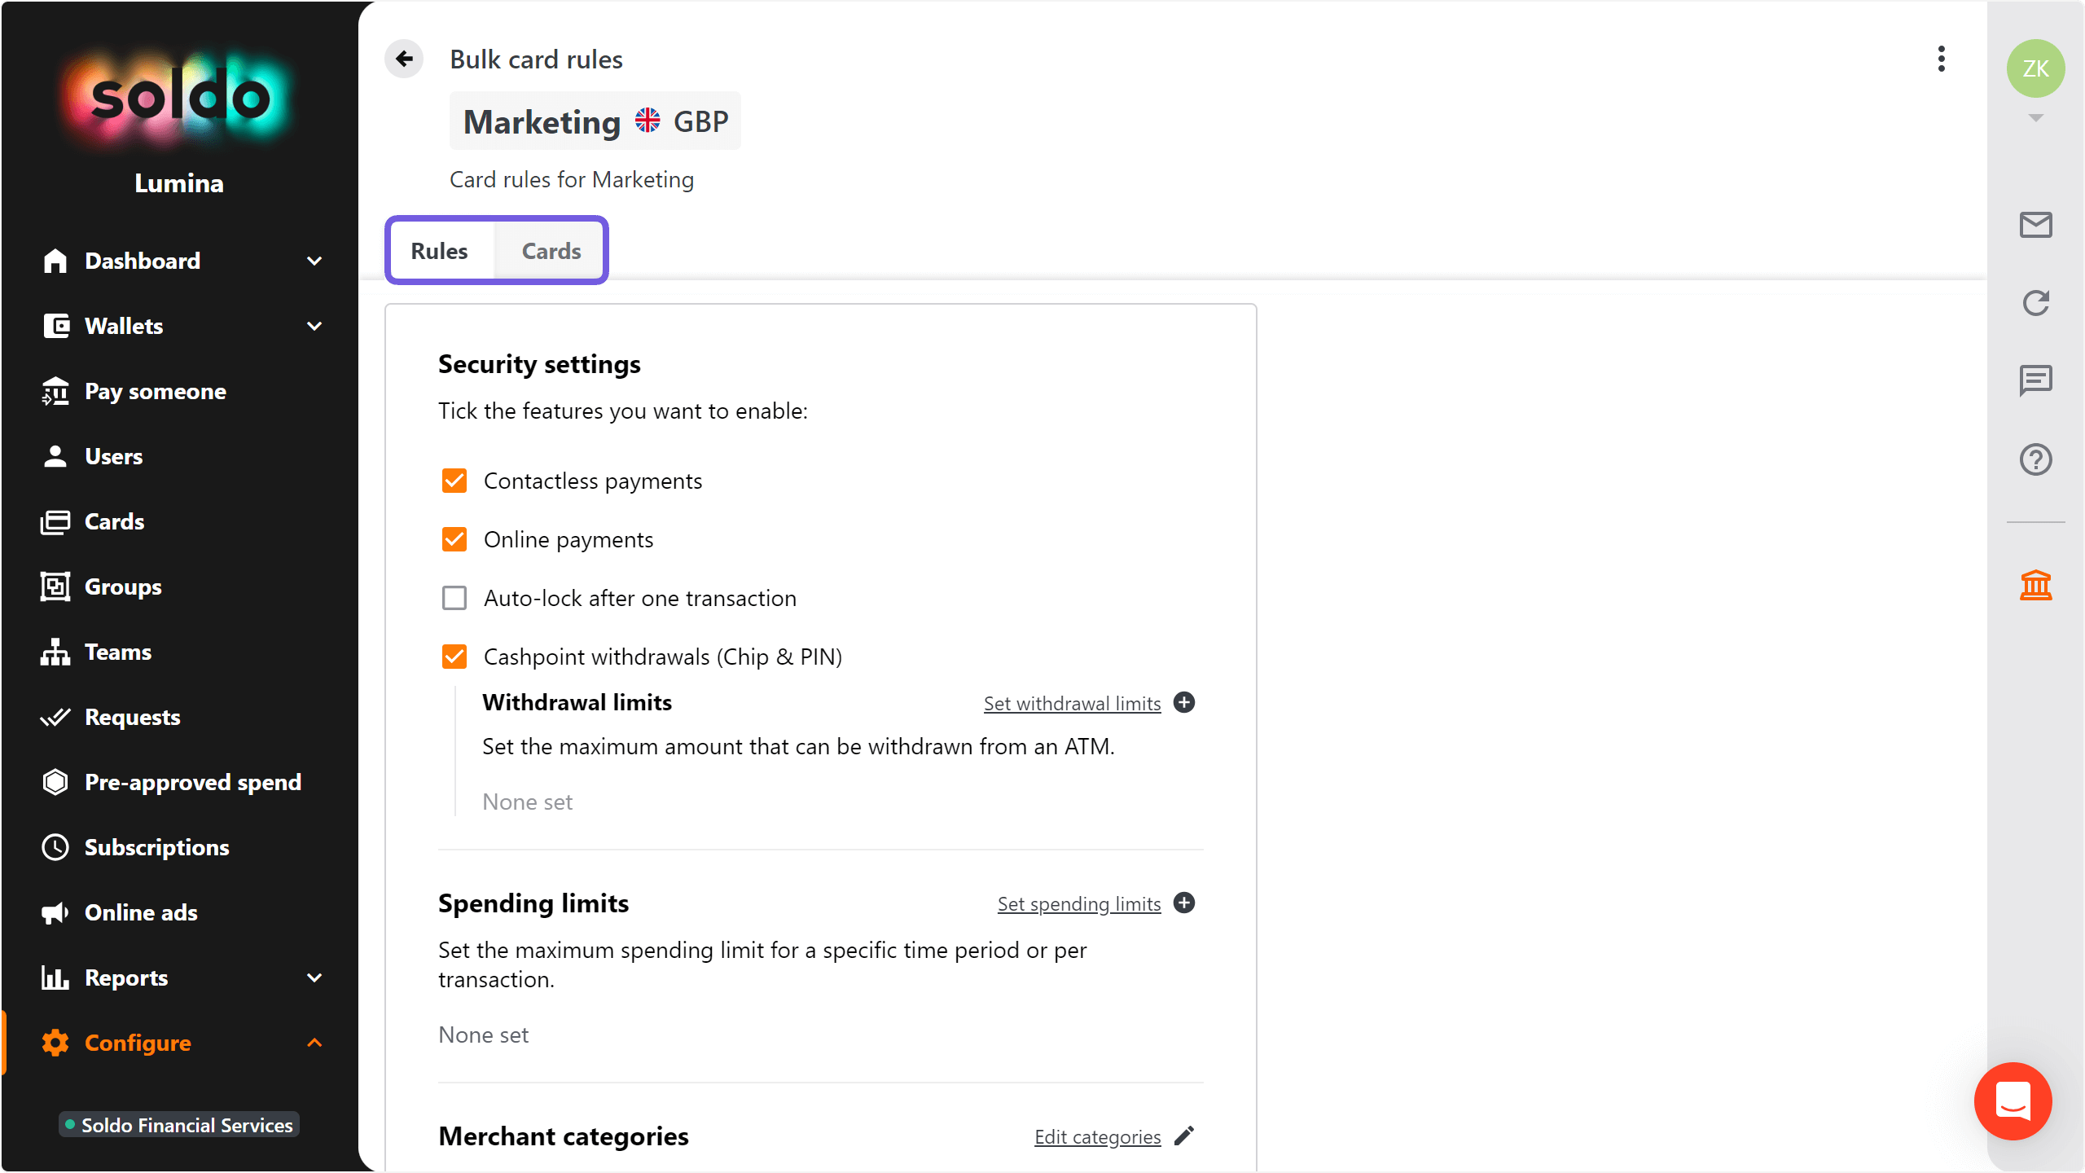The height and width of the screenshot is (1173, 2085).
Task: Click the Bulk card rules title
Action: click(536, 59)
